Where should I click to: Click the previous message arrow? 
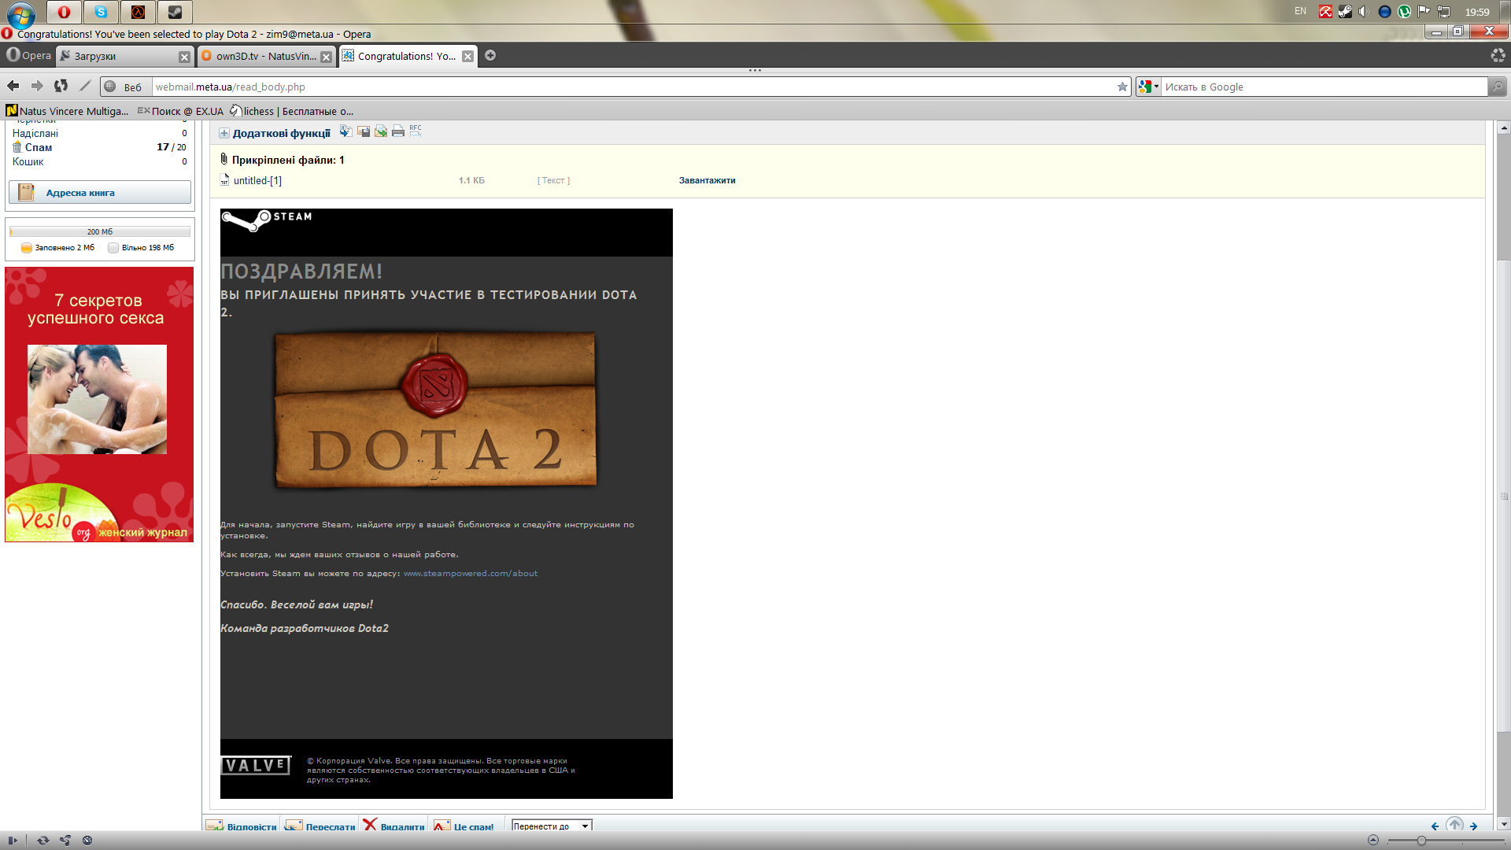pyautogui.click(x=1435, y=826)
